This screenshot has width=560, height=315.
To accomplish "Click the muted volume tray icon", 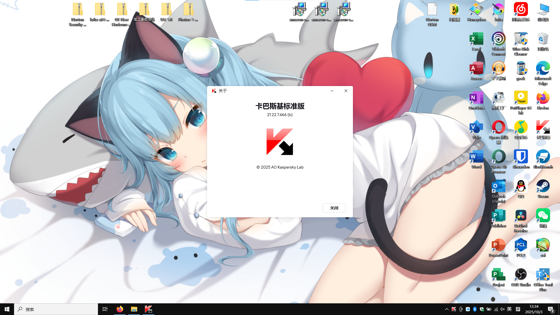I will click(x=502, y=309).
